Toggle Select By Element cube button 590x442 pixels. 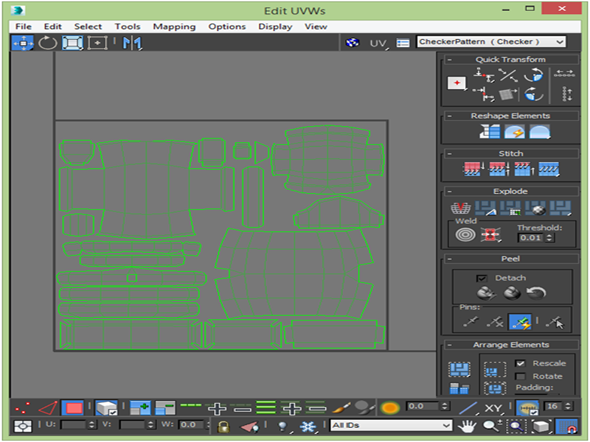pyautogui.click(x=106, y=408)
